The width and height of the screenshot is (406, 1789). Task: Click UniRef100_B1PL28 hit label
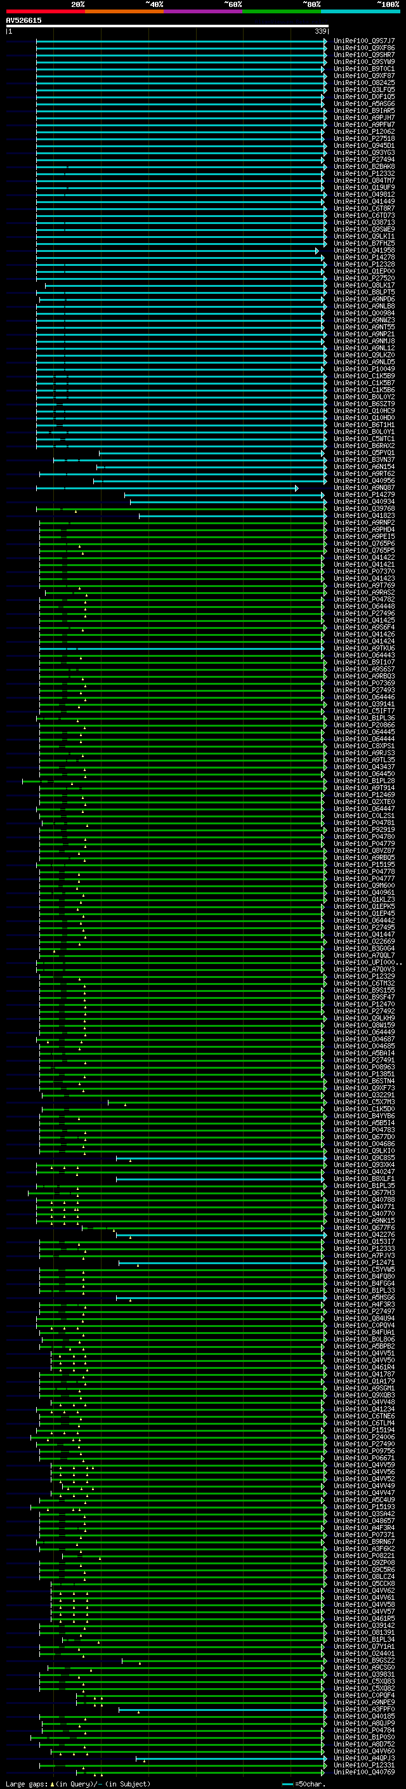[x=364, y=781]
